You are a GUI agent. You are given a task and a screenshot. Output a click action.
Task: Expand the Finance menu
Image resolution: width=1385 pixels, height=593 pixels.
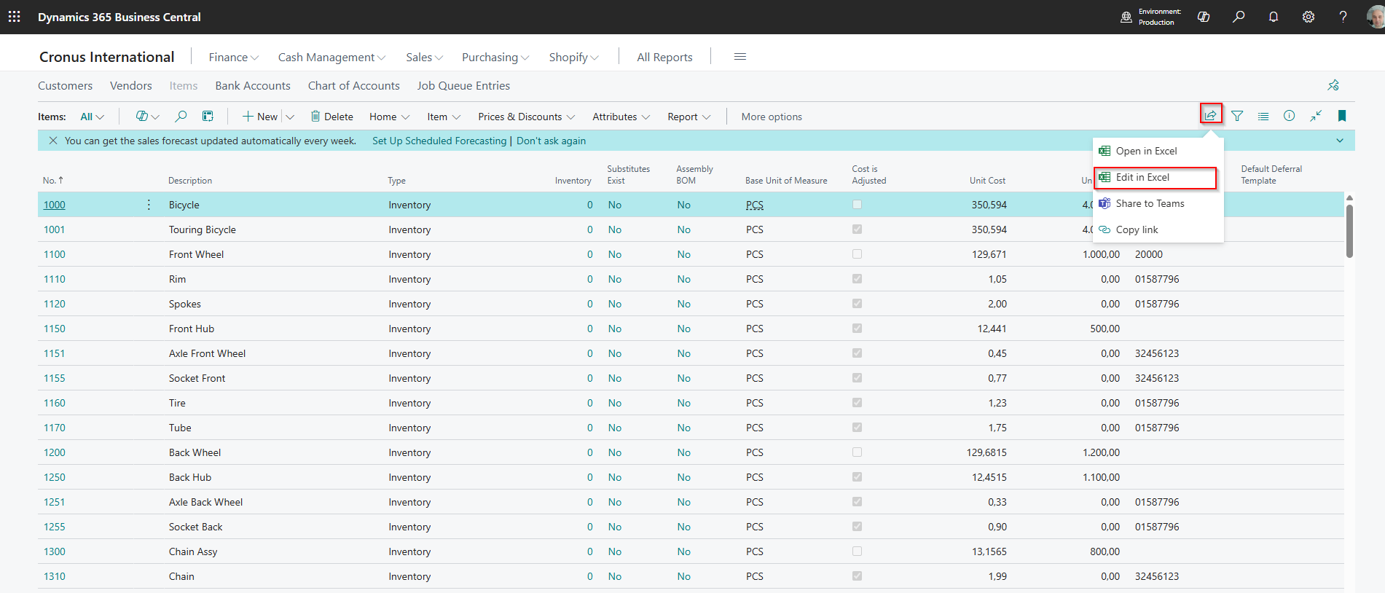tap(233, 57)
